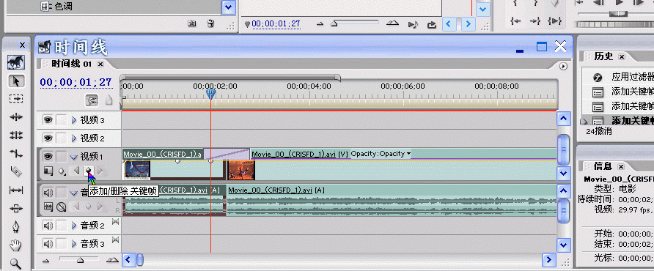Click the trash delete icon in top panel
Viewport: 654px width, 271px height.
211,23
